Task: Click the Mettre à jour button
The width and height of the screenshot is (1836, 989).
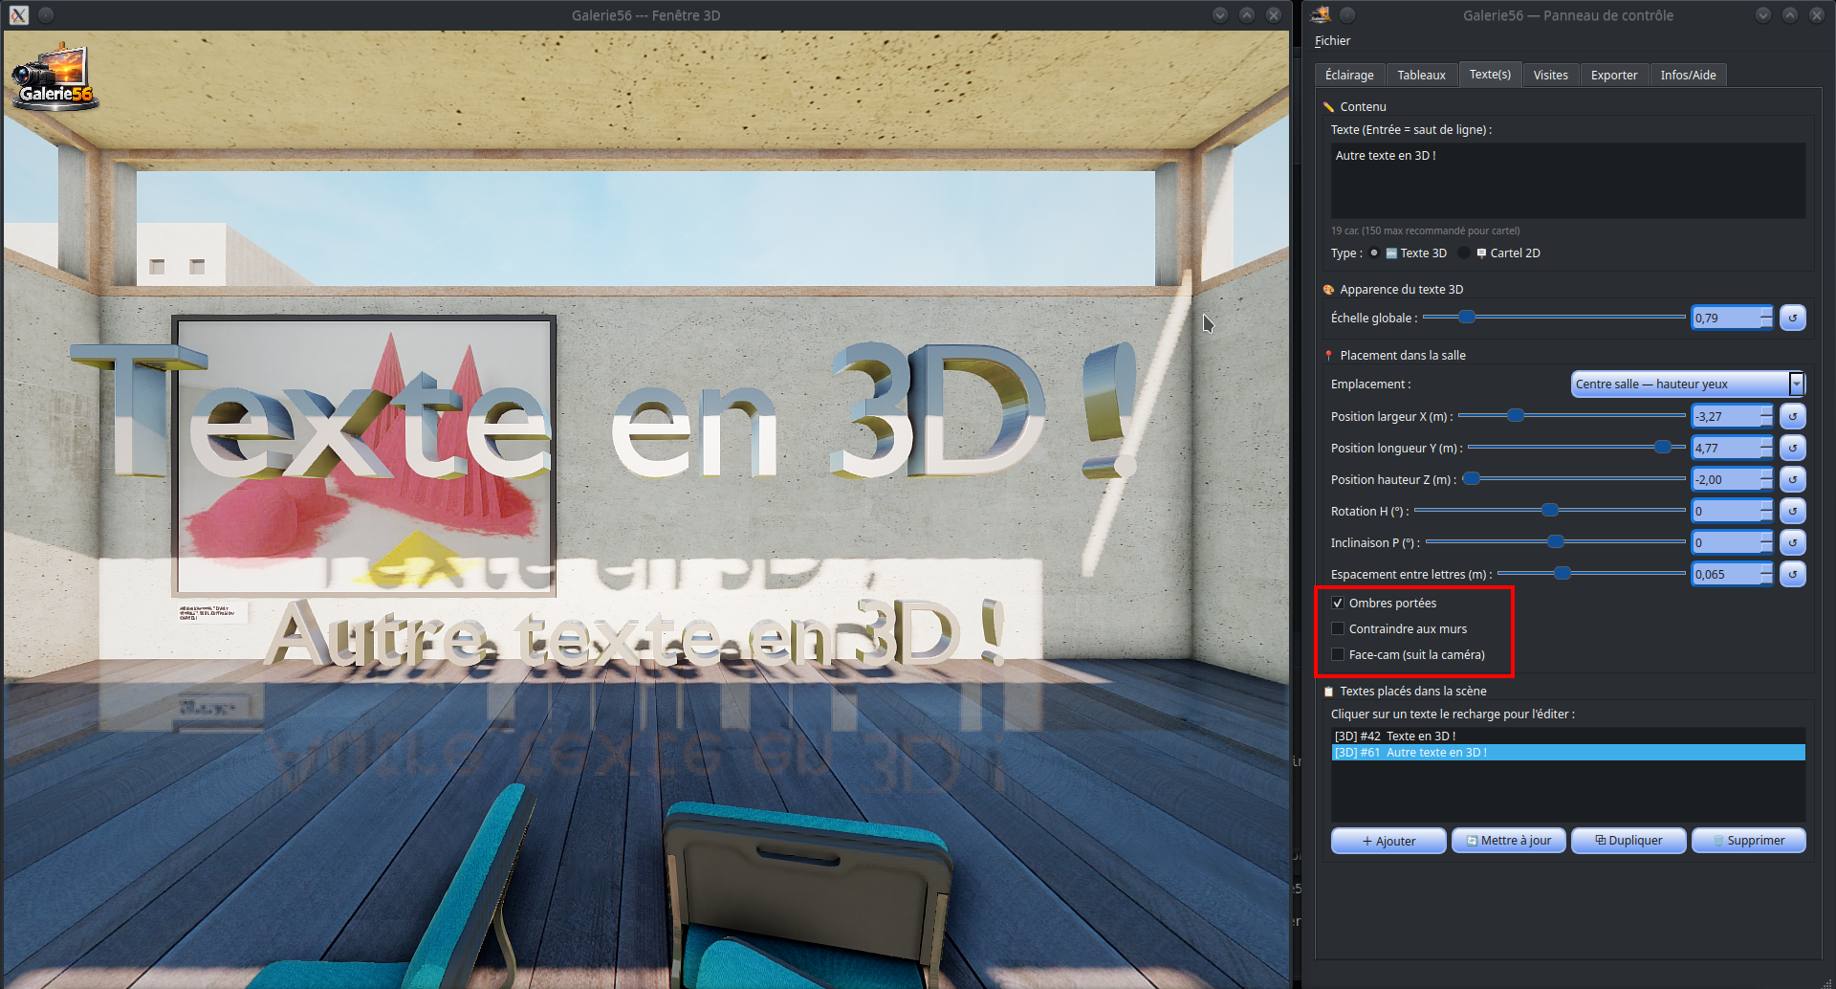Action: (1508, 841)
